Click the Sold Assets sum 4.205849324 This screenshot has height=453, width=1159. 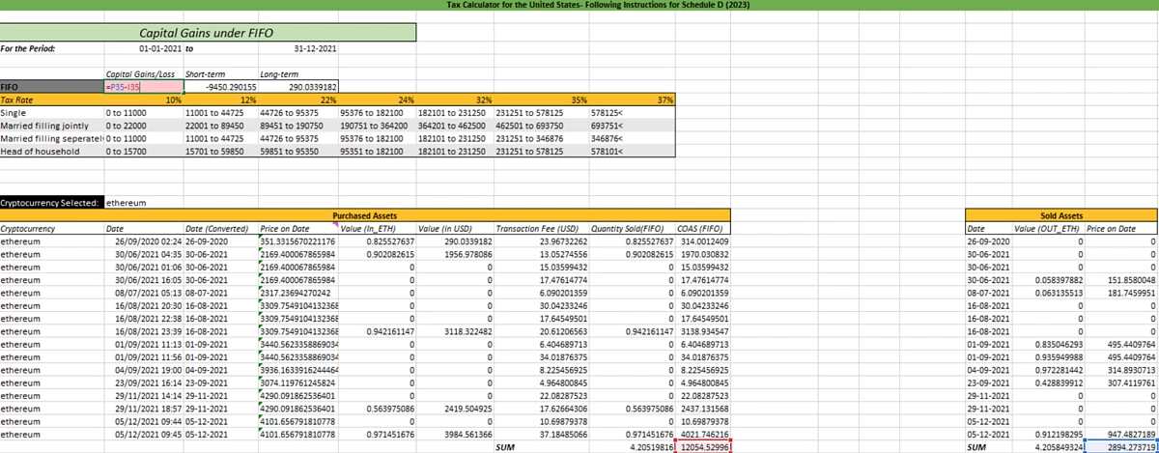[1047, 447]
